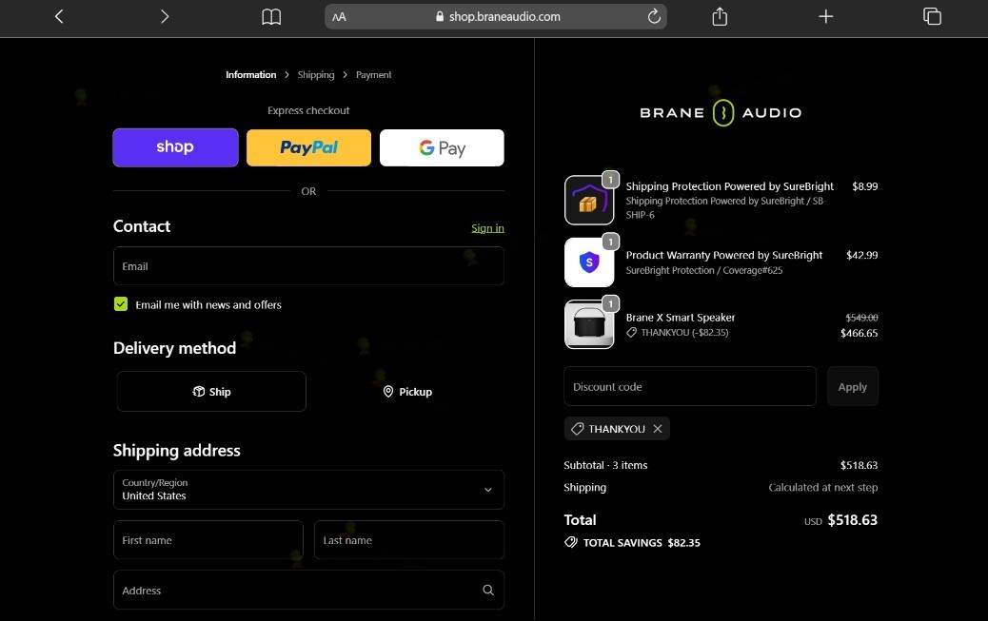Open the Sign in link
The width and height of the screenshot is (988, 621).
tap(487, 228)
